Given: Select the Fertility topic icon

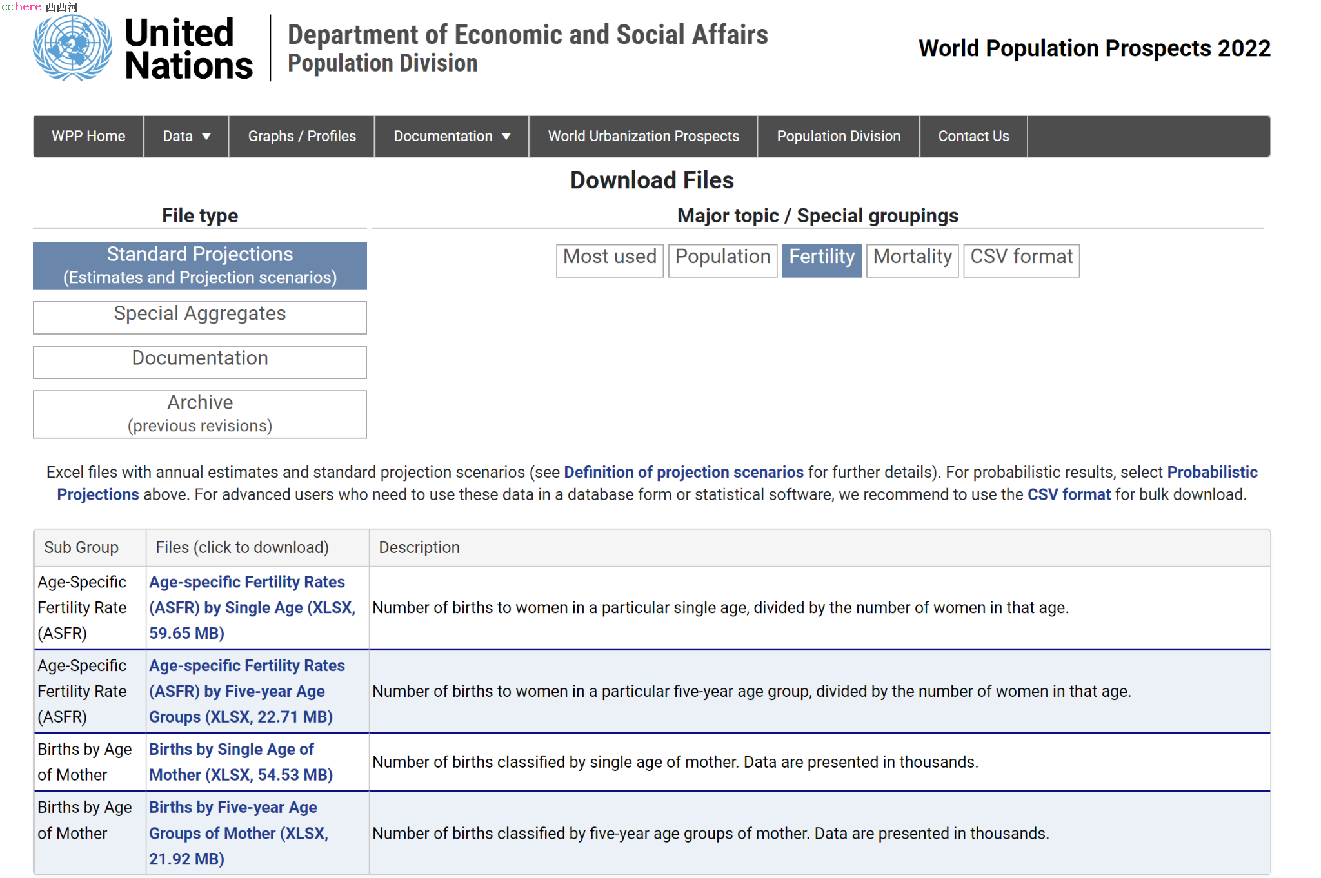Looking at the screenshot, I should pyautogui.click(x=822, y=258).
